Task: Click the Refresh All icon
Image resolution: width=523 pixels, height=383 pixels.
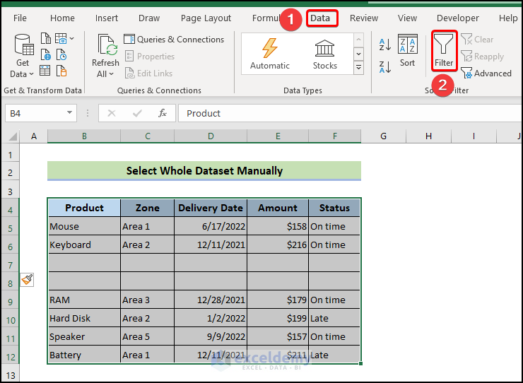Action: [x=105, y=49]
